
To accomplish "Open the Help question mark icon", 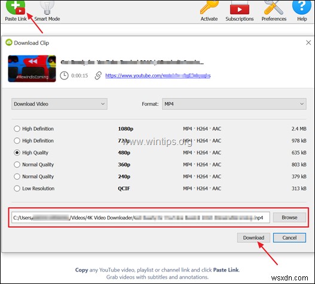I will 302,7.
